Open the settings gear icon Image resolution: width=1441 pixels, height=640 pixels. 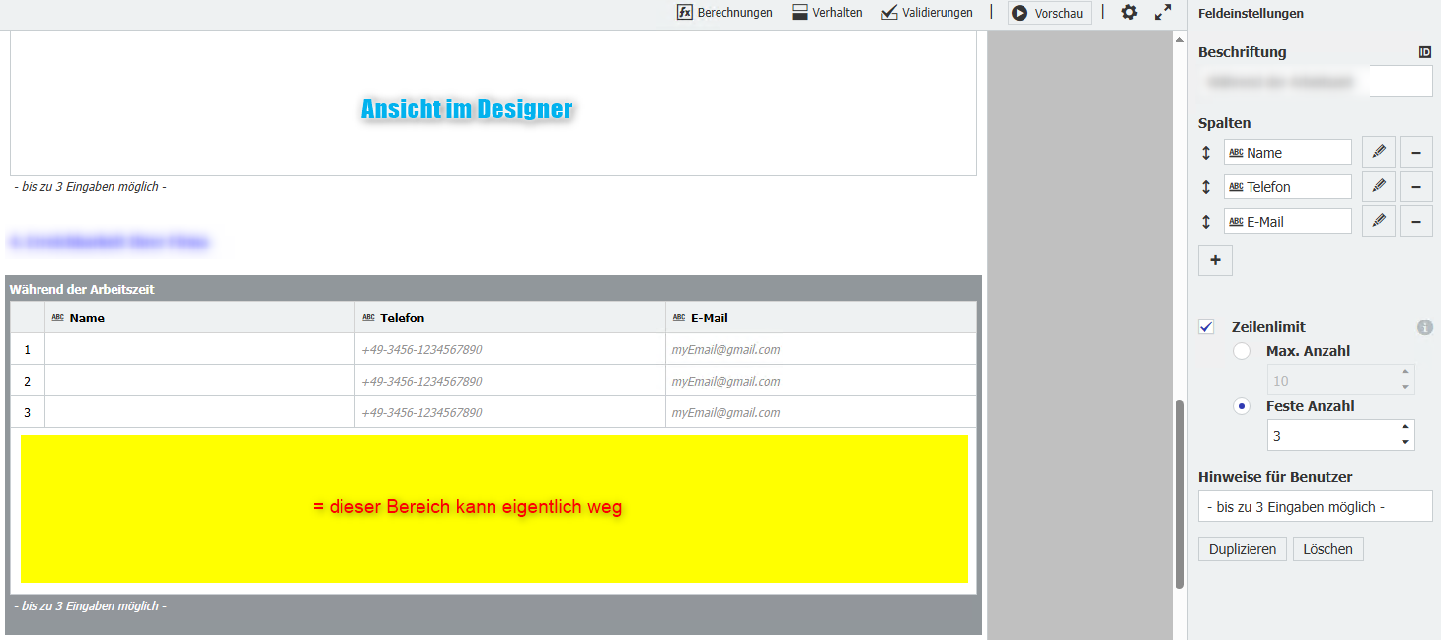pos(1130,13)
